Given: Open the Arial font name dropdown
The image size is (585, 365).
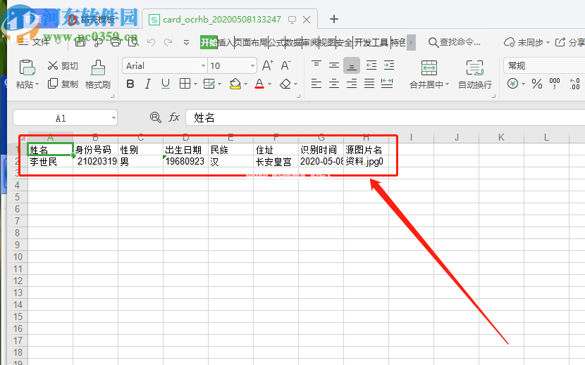Looking at the screenshot, I should point(202,66).
